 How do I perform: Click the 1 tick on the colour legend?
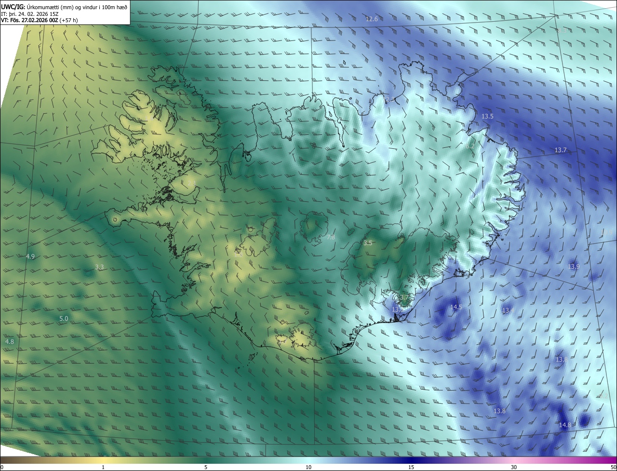[103, 468]
